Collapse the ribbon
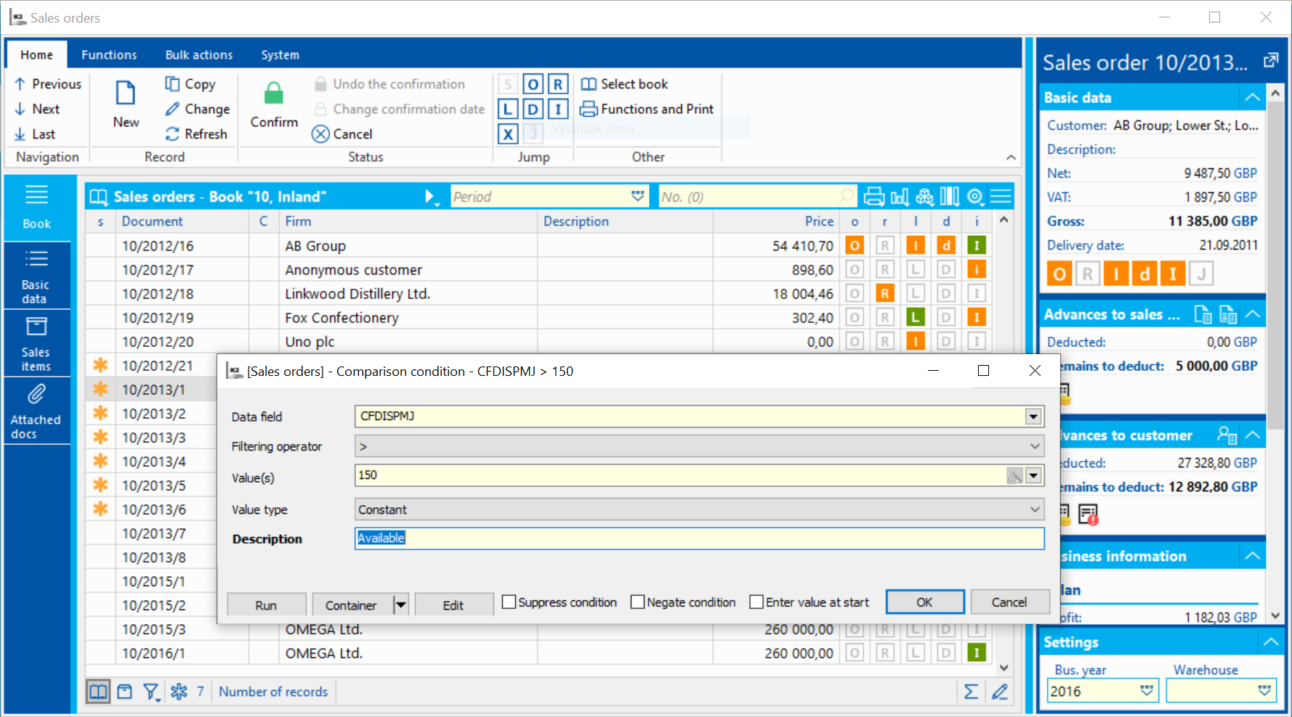This screenshot has width=1292, height=717. (x=1011, y=157)
